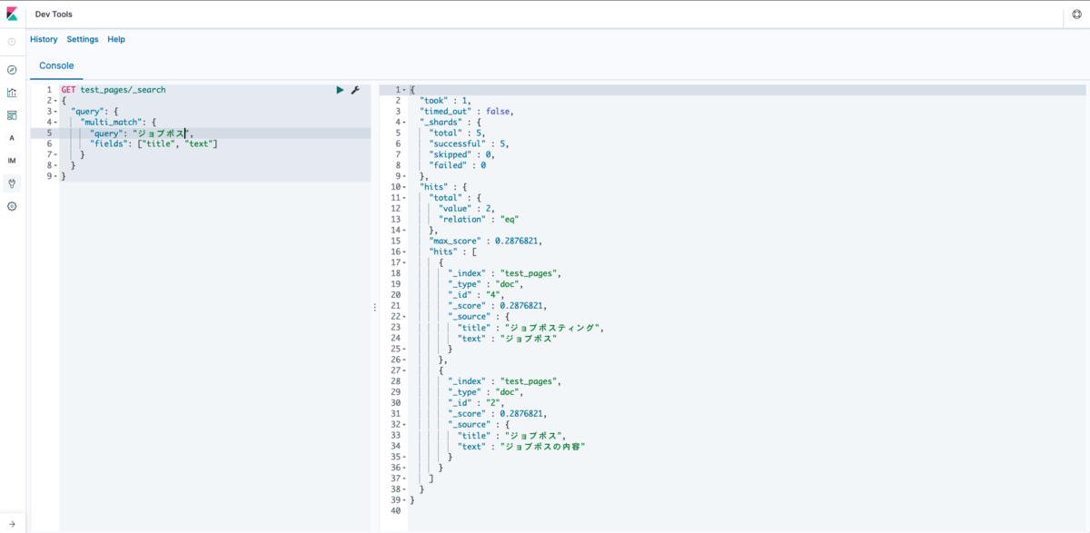Click the "title" : "ジョブボス" response line
The height and width of the screenshot is (533, 1090).
(x=511, y=436)
